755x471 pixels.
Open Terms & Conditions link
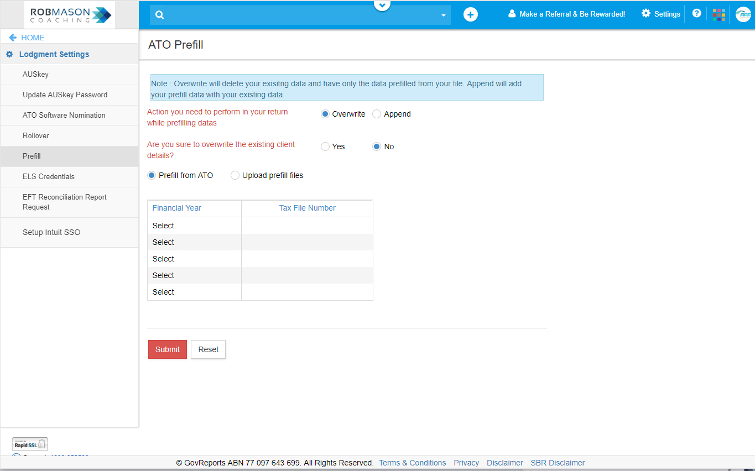pyautogui.click(x=413, y=463)
